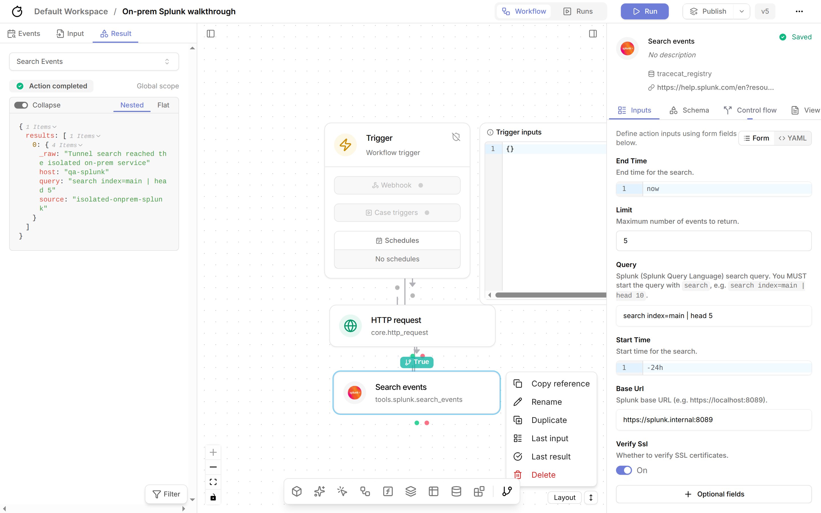Click the layers icon in bottom toolbar

(x=410, y=491)
